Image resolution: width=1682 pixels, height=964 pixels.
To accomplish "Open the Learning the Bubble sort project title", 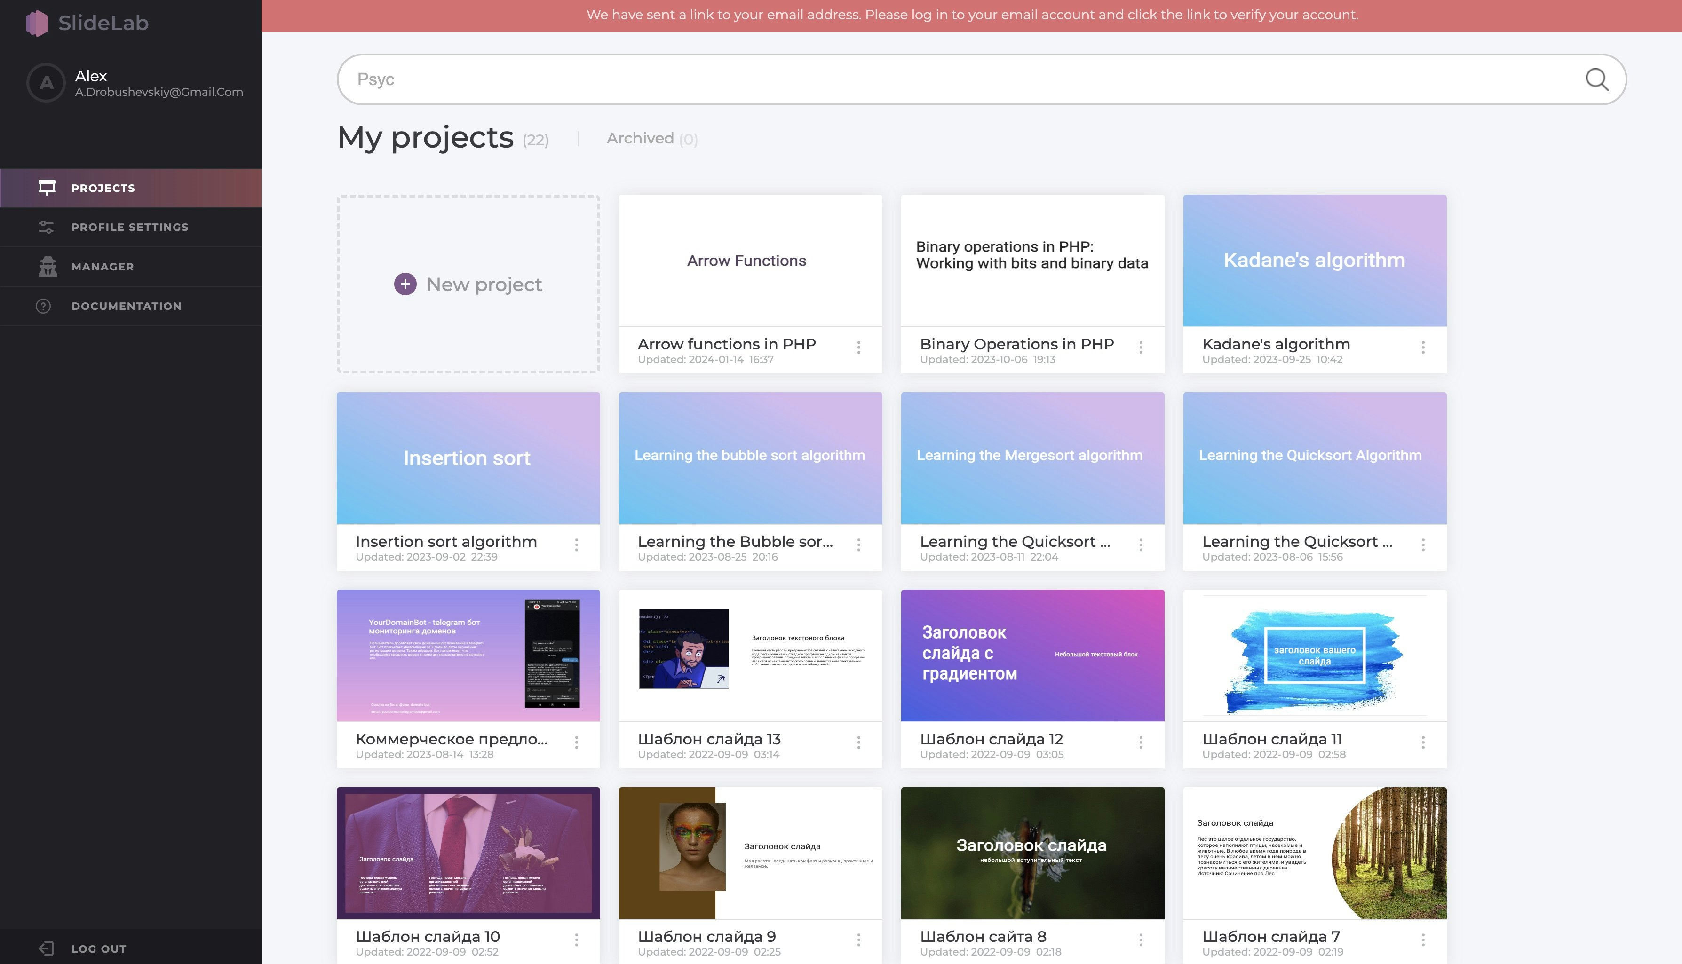I will click(x=734, y=542).
